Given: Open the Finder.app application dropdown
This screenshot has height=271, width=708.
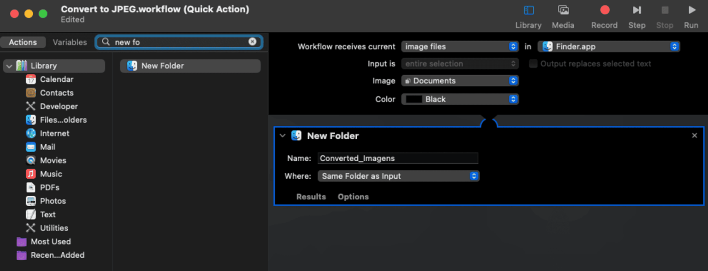Looking at the screenshot, I should pos(608,47).
